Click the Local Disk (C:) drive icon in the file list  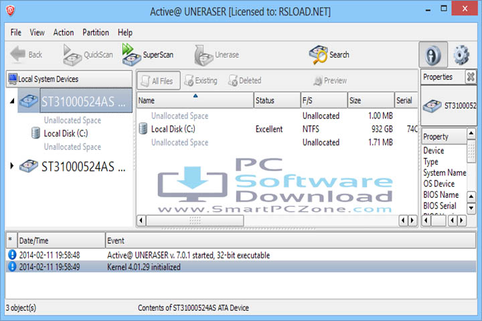143,128
